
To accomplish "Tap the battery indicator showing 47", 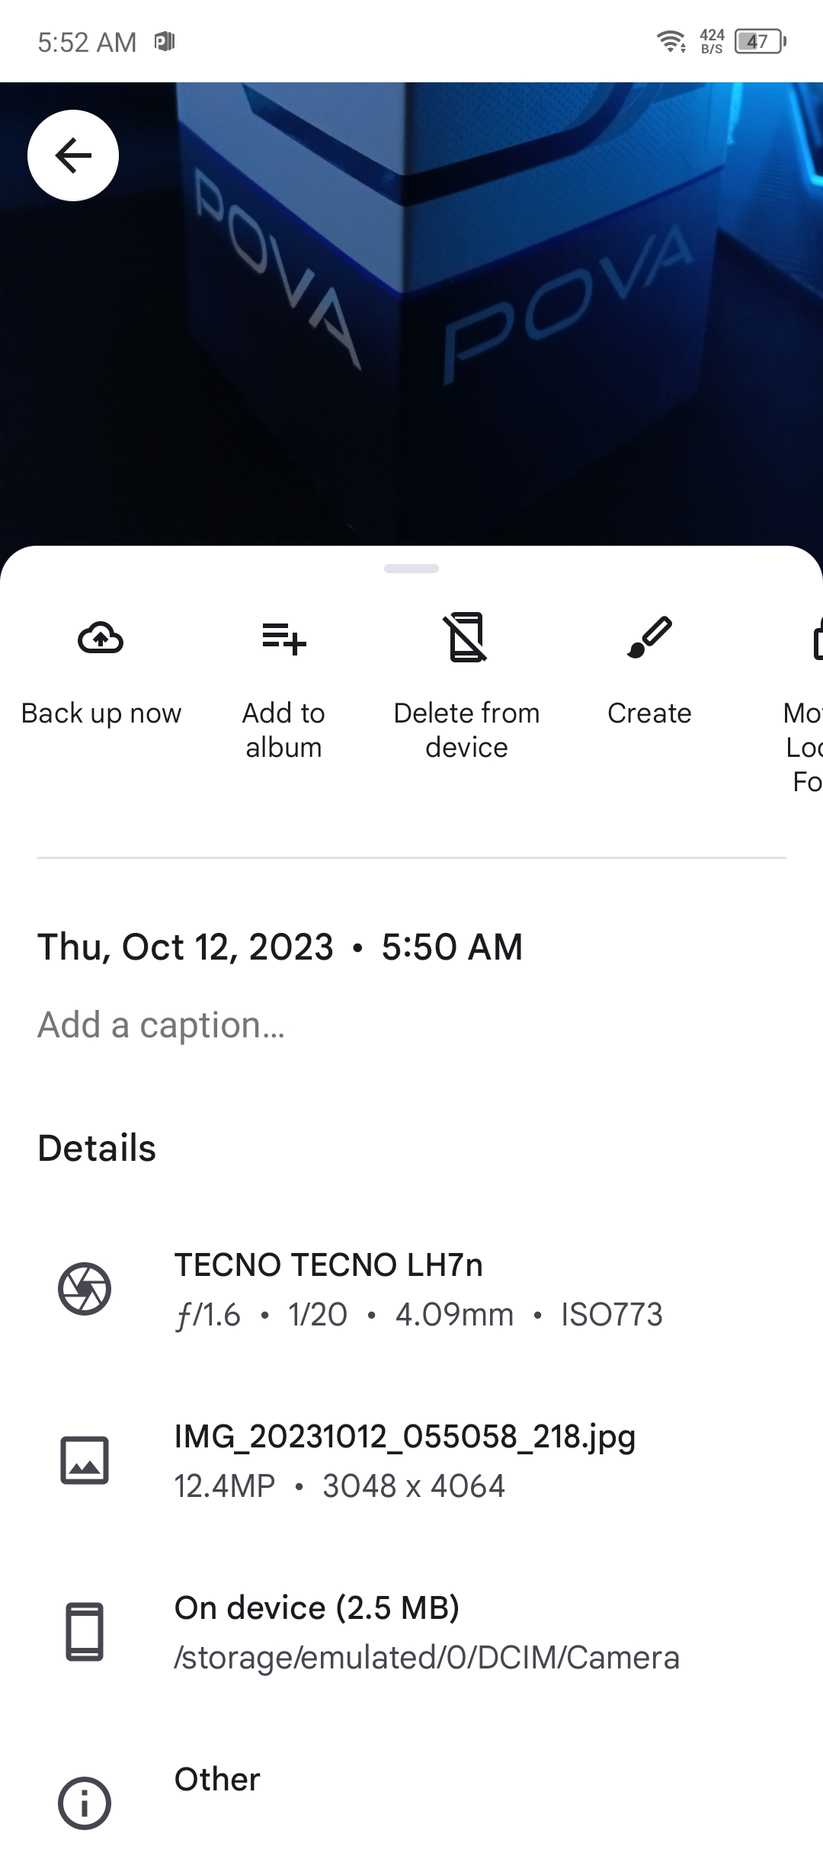I will (761, 41).
